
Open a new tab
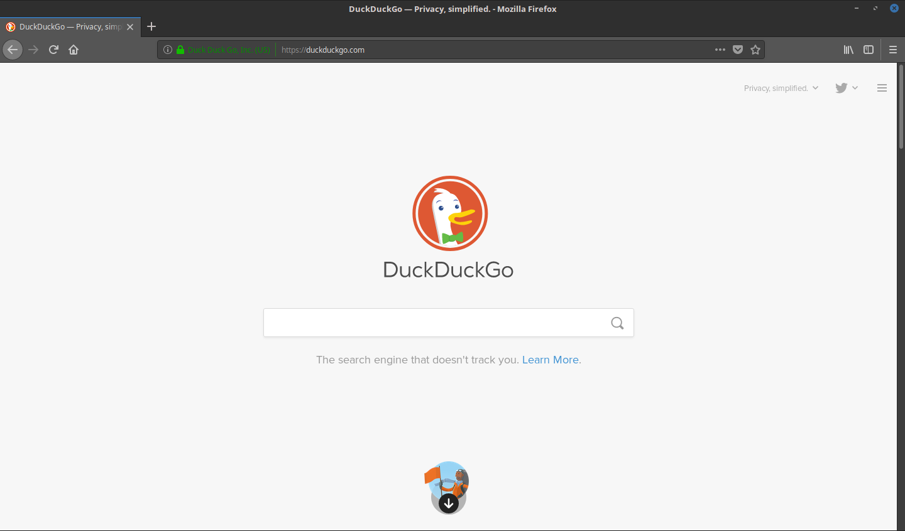coord(151,26)
